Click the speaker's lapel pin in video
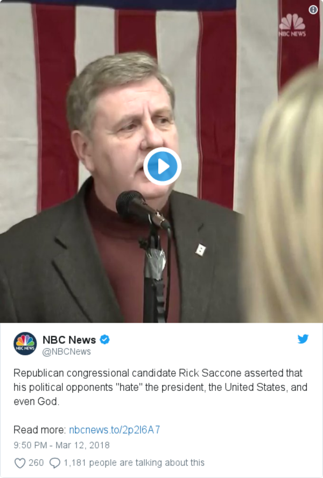Viewport: 323px width, 478px height. (200, 250)
